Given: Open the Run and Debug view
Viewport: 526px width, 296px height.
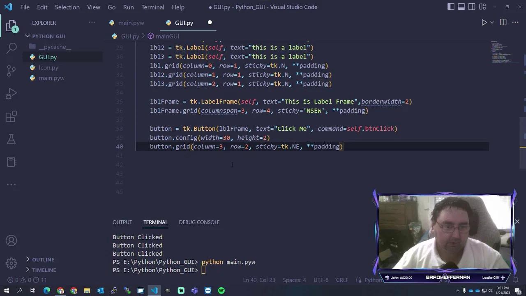Looking at the screenshot, I should tap(11, 93).
